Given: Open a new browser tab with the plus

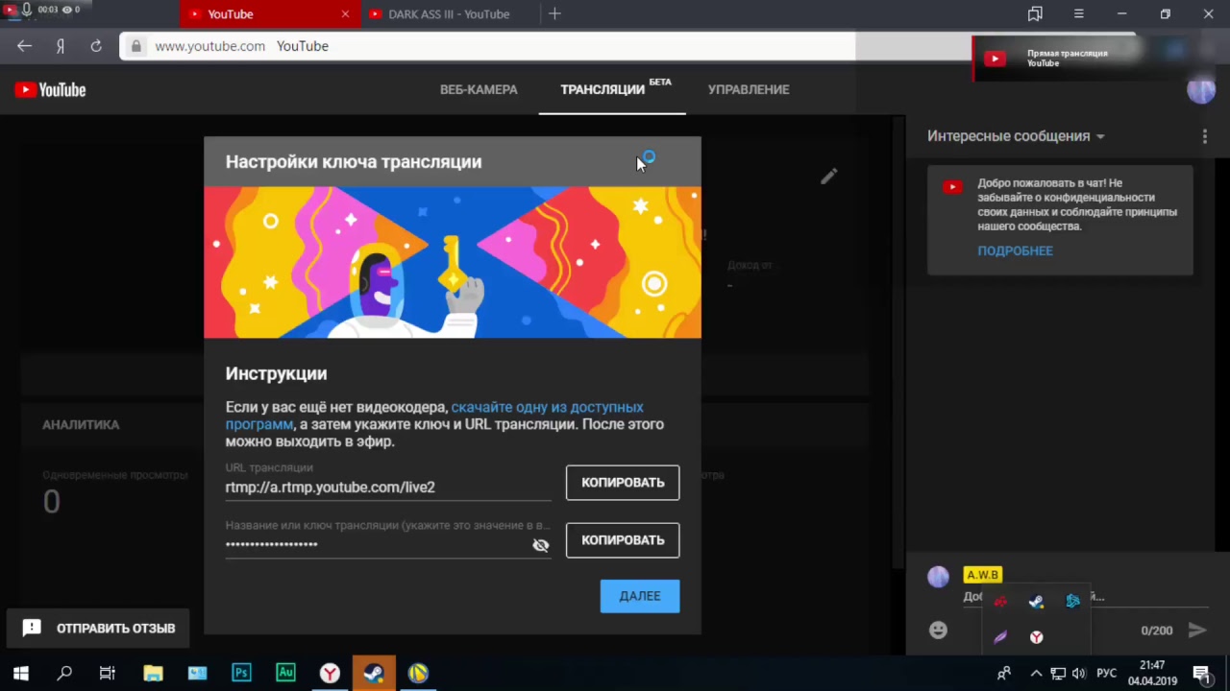Looking at the screenshot, I should pyautogui.click(x=554, y=13).
